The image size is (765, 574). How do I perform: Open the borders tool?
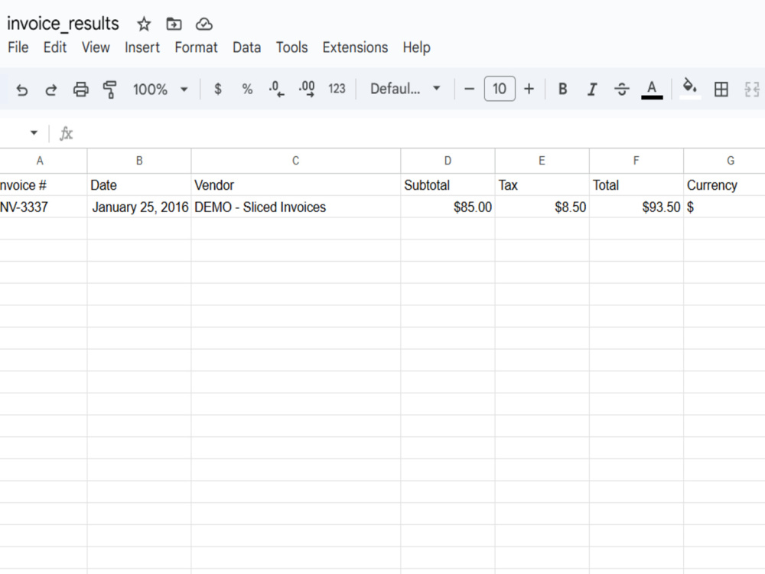721,89
